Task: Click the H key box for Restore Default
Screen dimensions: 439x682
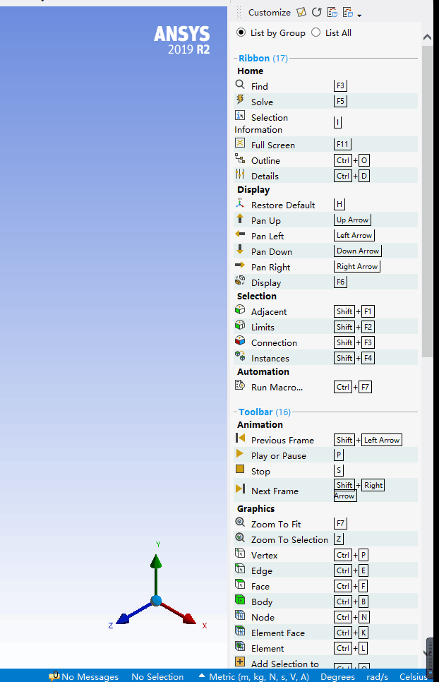Action: point(339,204)
